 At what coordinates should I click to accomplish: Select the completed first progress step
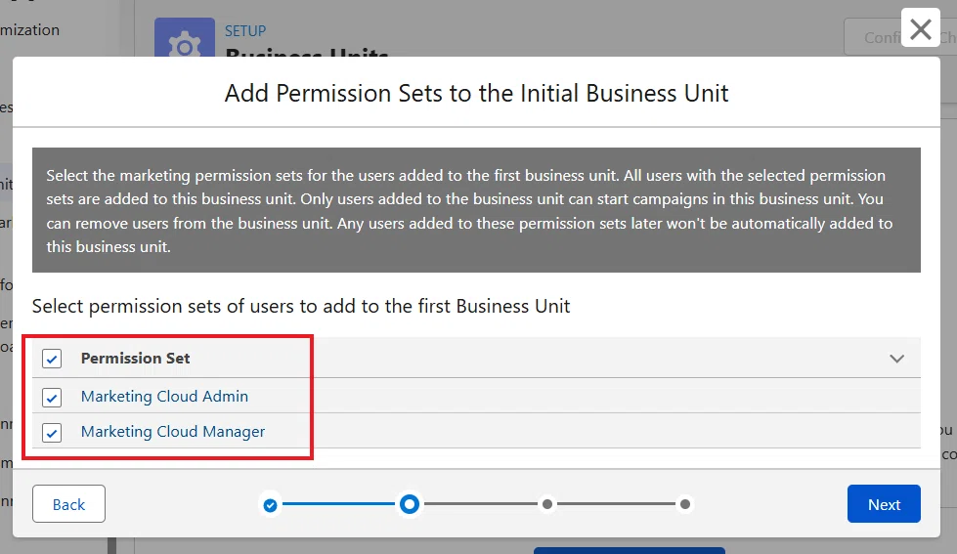pos(271,505)
